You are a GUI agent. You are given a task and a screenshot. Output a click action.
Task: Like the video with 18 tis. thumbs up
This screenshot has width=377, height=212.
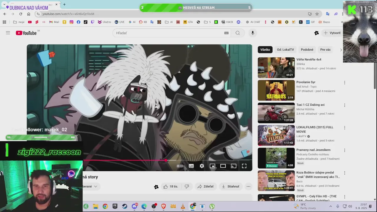(171, 186)
